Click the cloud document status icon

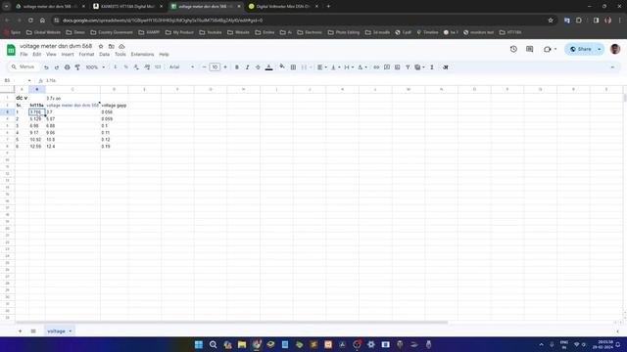[x=121, y=47]
